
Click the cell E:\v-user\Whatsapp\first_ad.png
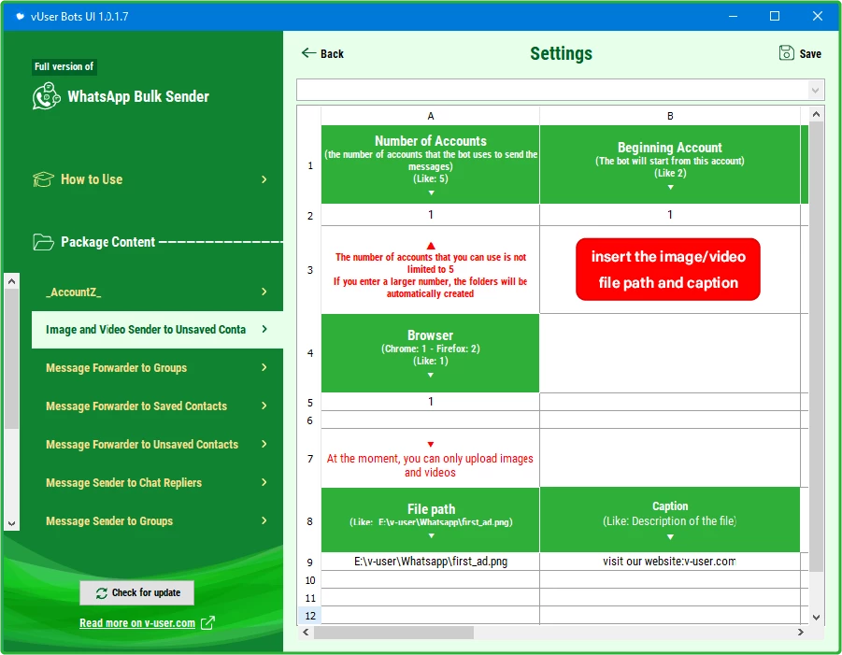coord(430,562)
